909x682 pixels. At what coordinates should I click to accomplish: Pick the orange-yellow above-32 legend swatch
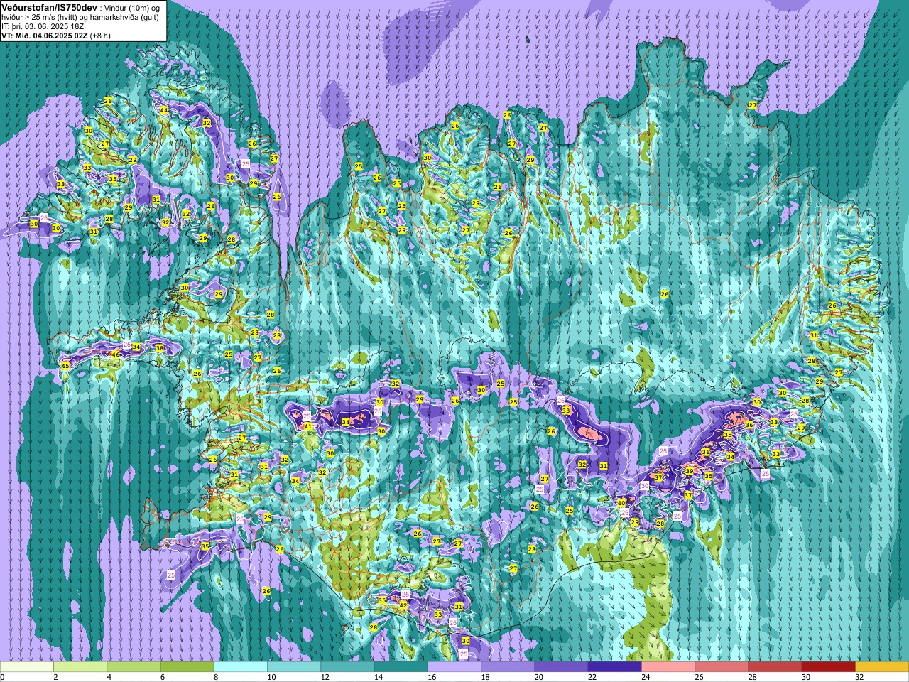(x=882, y=667)
